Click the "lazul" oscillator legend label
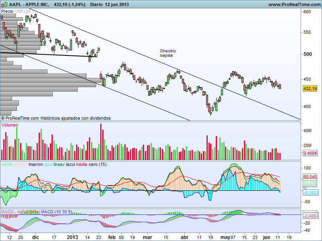The width and height of the screenshot is (322, 241). click(x=70, y=164)
